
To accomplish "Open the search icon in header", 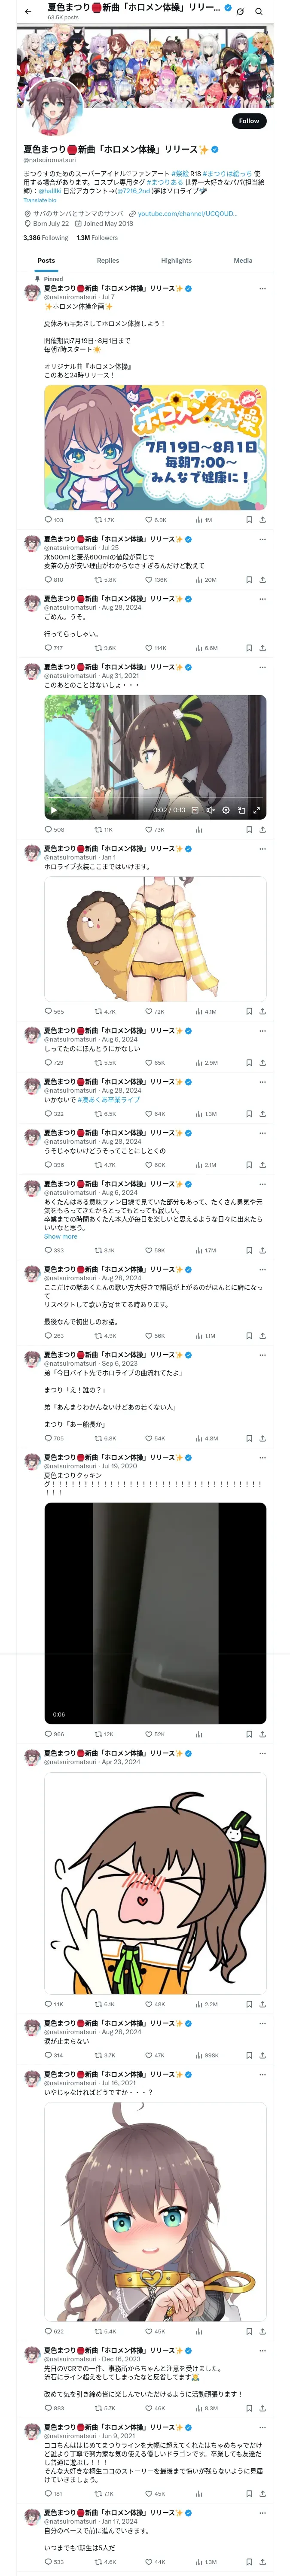I will [259, 11].
